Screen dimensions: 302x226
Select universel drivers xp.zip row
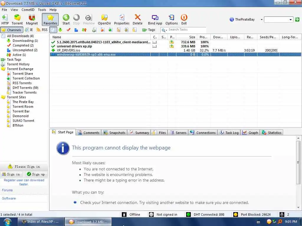[175, 46]
